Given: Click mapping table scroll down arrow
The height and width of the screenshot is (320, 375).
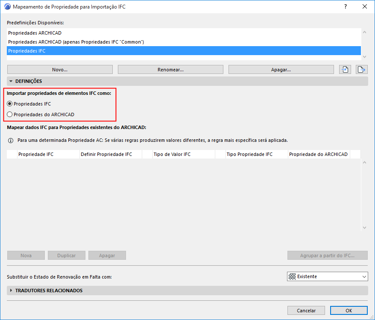Looking at the screenshot, I should [x=364, y=228].
